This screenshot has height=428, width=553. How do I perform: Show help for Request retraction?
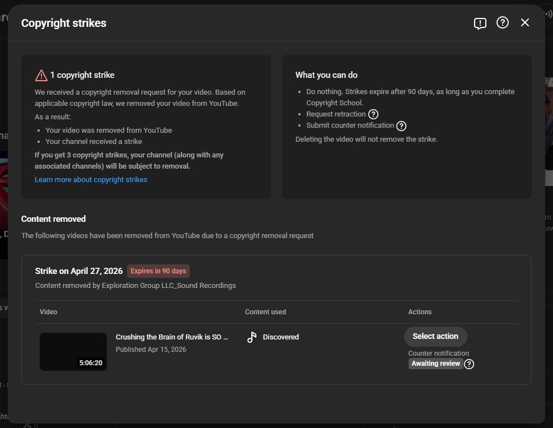pyautogui.click(x=373, y=114)
